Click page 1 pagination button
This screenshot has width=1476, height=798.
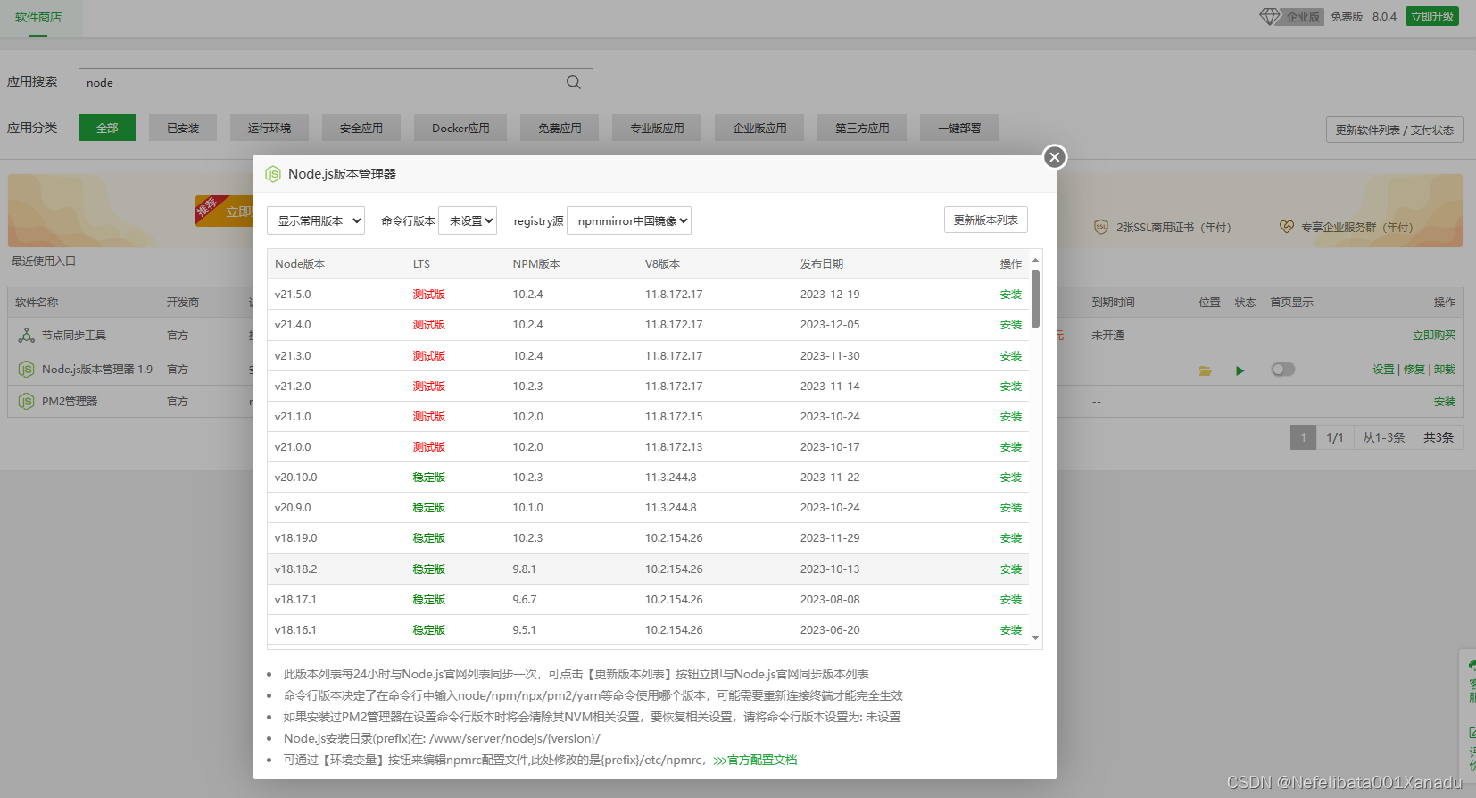coord(1303,437)
